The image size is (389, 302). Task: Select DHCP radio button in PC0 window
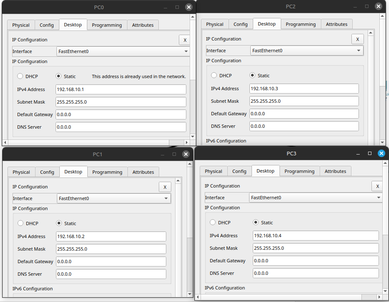pos(20,76)
